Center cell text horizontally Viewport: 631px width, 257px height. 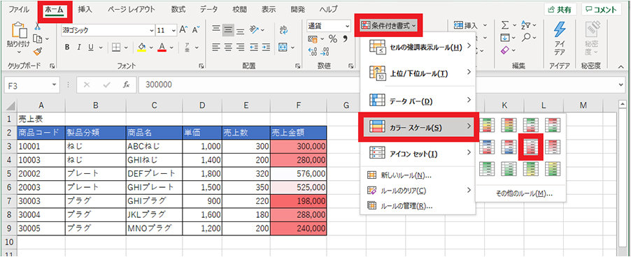coord(228,47)
